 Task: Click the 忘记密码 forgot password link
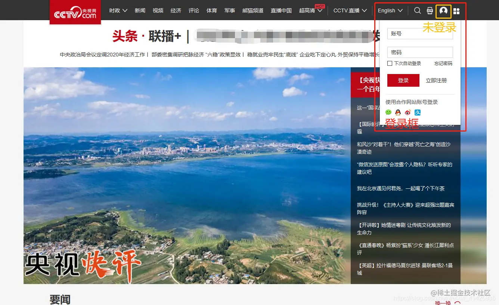(x=443, y=63)
